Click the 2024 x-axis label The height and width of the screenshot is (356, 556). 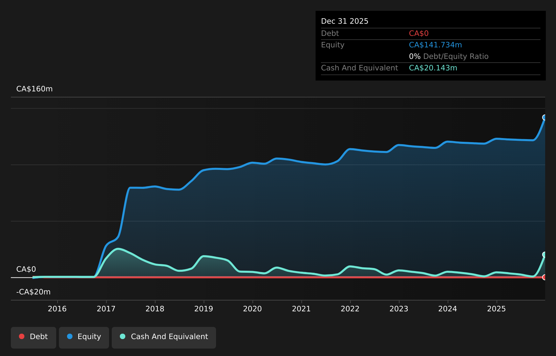[448, 309]
